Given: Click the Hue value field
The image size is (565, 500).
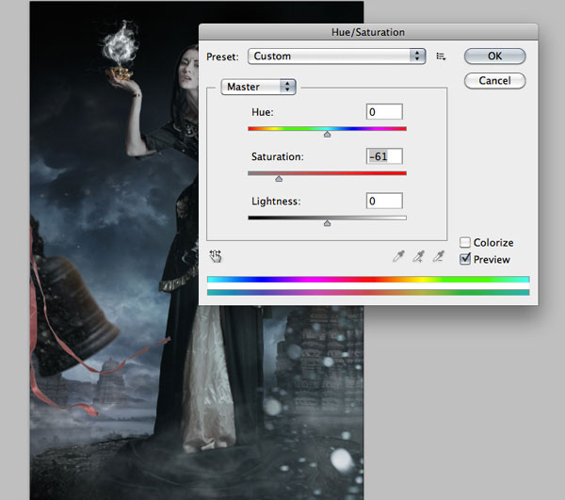Looking at the screenshot, I should 384,112.
